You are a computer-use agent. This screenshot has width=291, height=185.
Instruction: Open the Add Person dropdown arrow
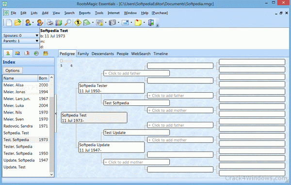click(x=33, y=23)
